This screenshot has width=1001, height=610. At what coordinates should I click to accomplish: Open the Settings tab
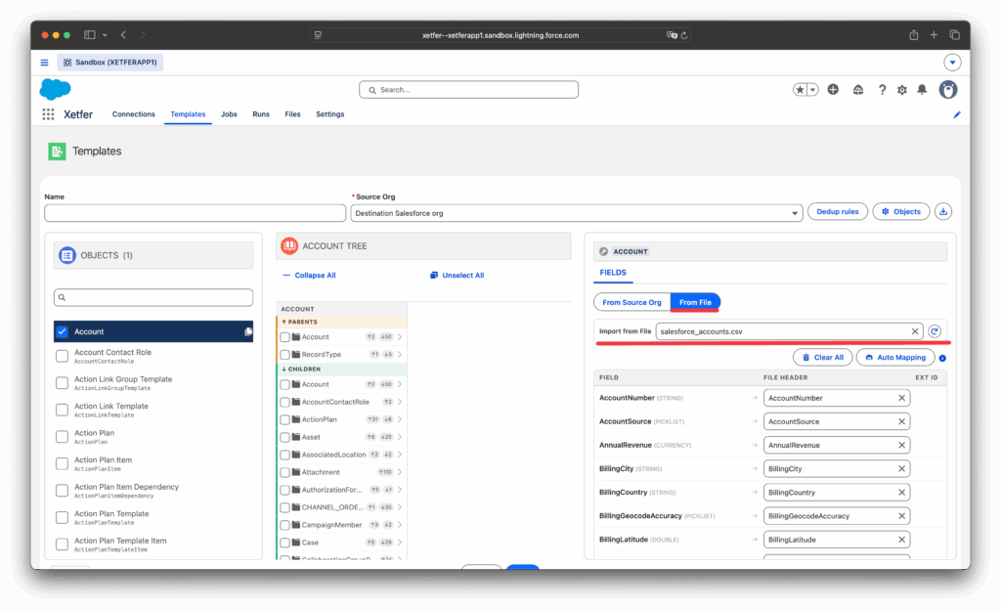pos(330,114)
